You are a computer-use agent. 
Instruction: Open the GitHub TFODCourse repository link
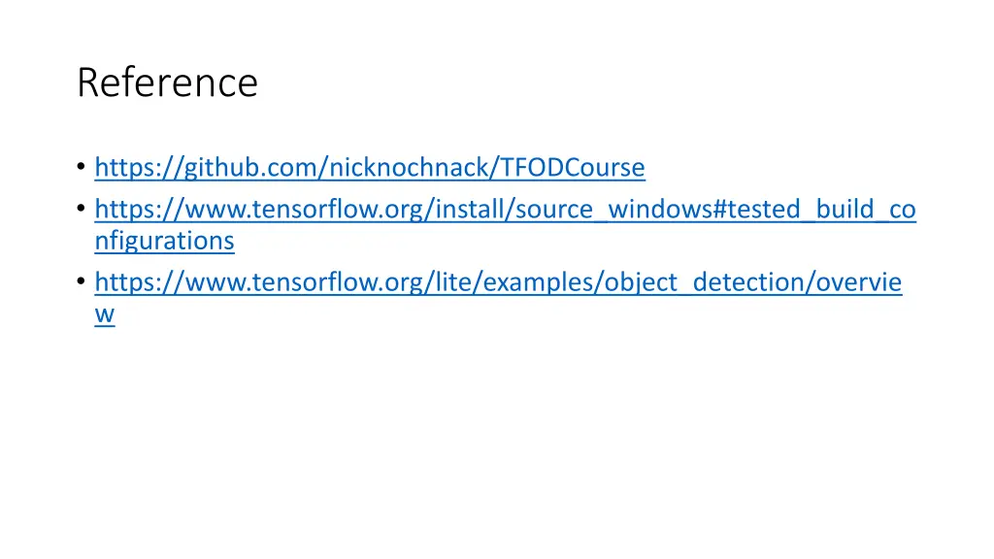(370, 167)
